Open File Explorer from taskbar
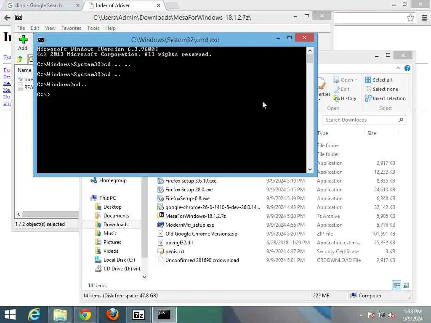Viewport: 431px width, 323px height. [60, 315]
